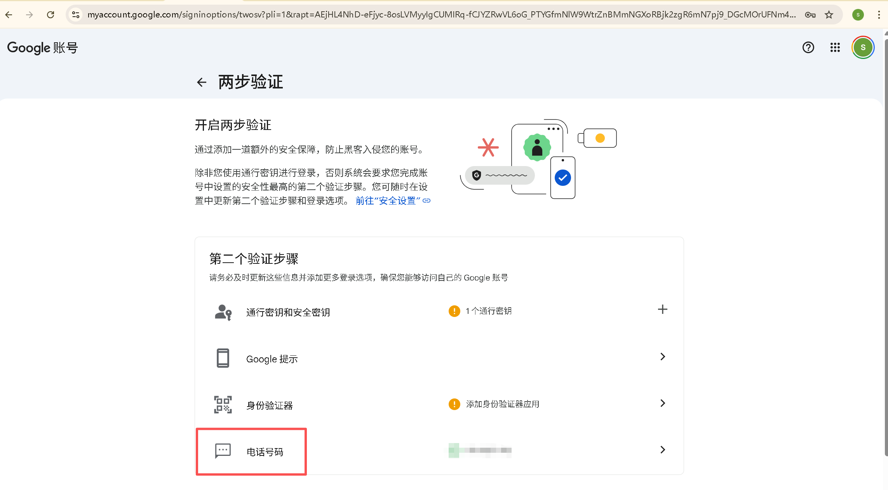Click the Help question mark icon
This screenshot has height=490, width=888.
(x=808, y=47)
